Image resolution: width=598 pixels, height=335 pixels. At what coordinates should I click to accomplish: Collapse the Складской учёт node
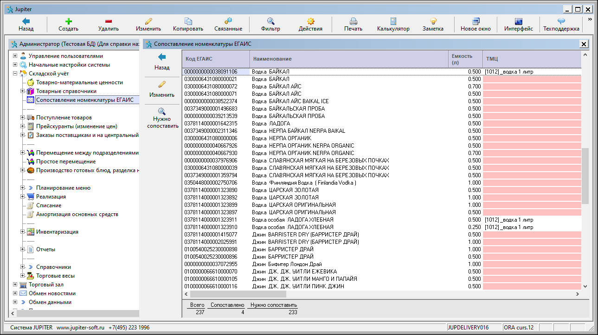click(x=15, y=74)
